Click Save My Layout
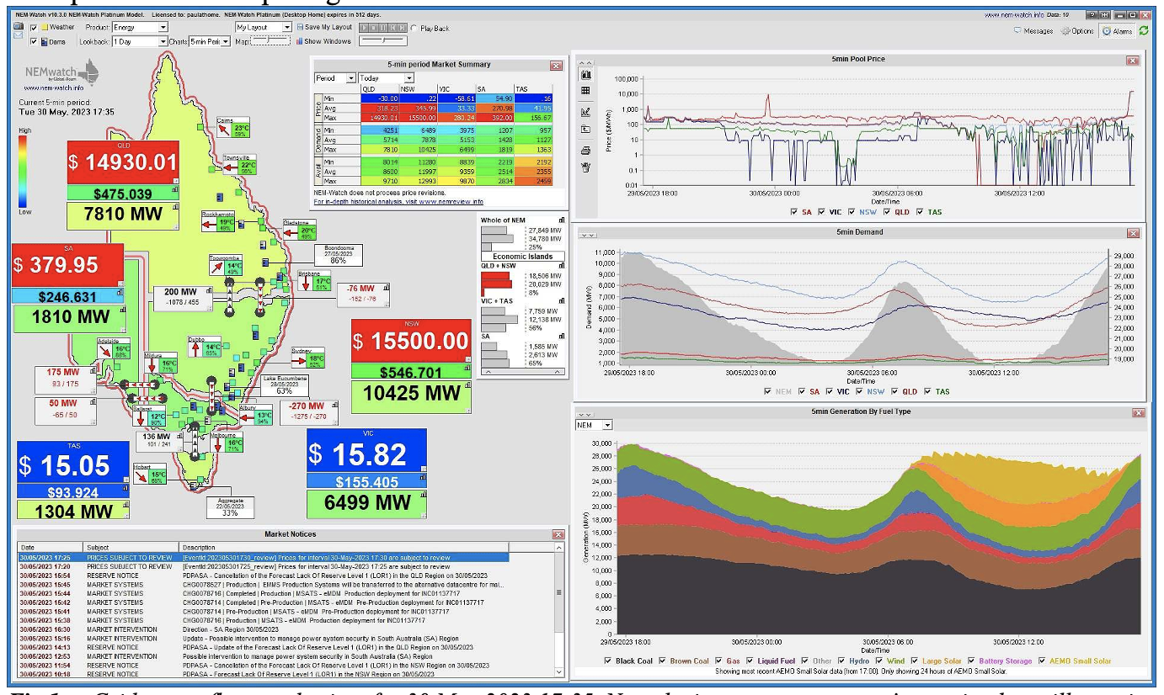 coord(324,28)
